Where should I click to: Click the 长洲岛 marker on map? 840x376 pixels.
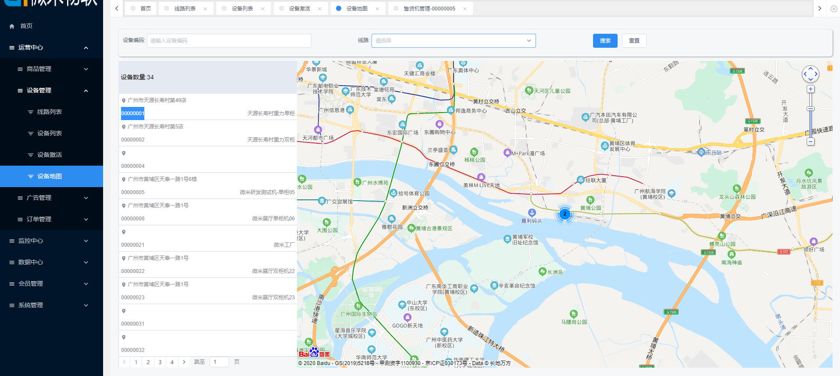543,272
